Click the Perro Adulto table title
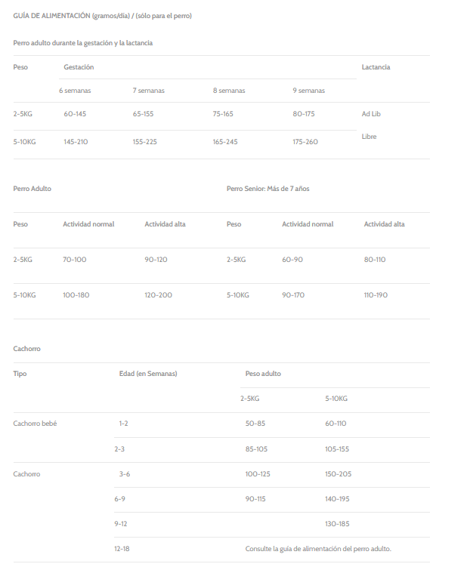The width and height of the screenshot is (467, 567). (x=32, y=188)
